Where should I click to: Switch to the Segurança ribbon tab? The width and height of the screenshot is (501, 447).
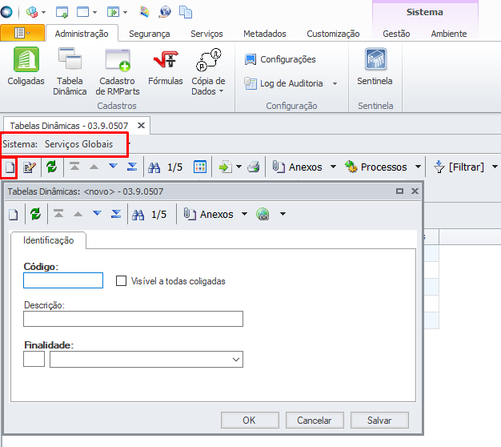[x=149, y=34]
